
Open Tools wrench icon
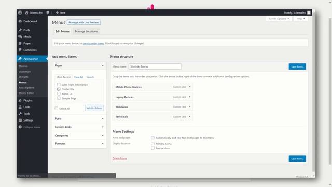[20, 114]
